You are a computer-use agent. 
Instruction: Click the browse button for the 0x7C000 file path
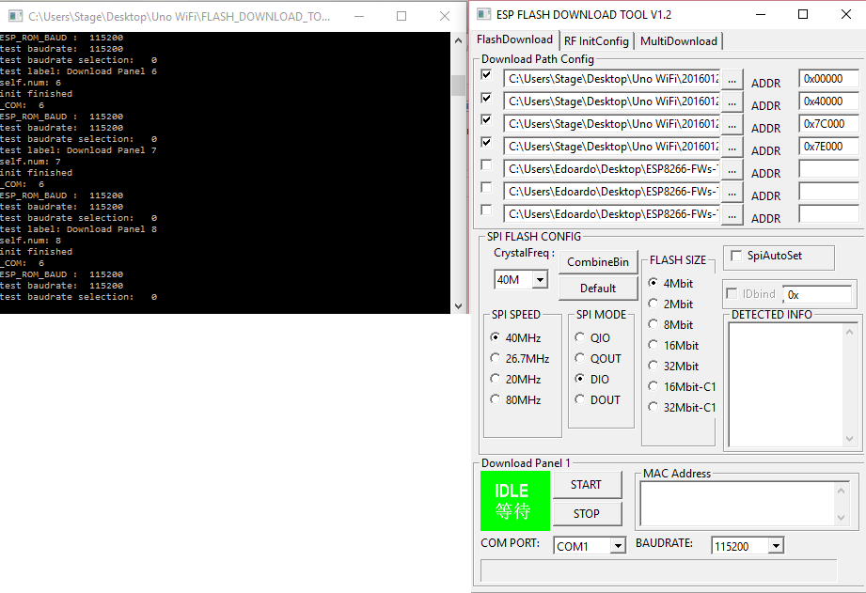tap(732, 125)
